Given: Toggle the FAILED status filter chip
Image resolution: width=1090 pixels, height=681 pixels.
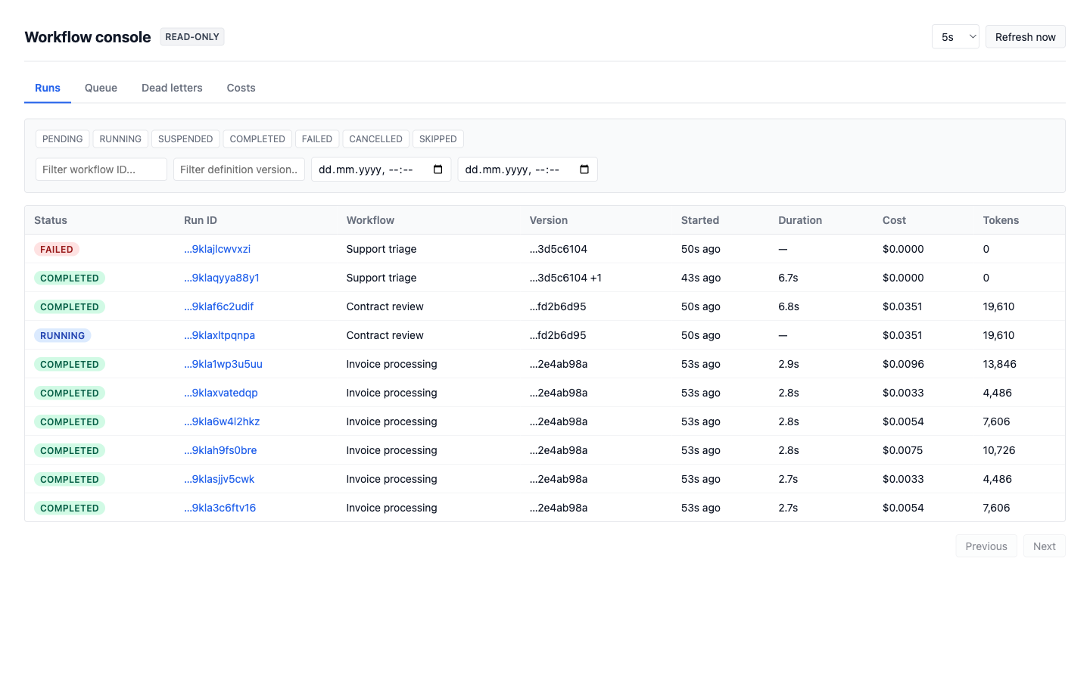Looking at the screenshot, I should (x=317, y=139).
